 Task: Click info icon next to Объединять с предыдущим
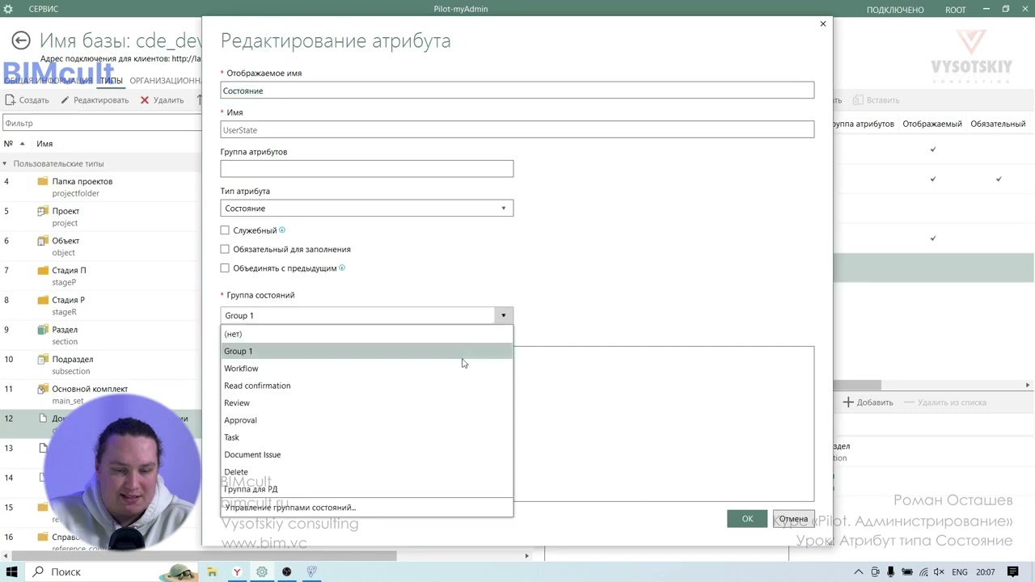[342, 268]
